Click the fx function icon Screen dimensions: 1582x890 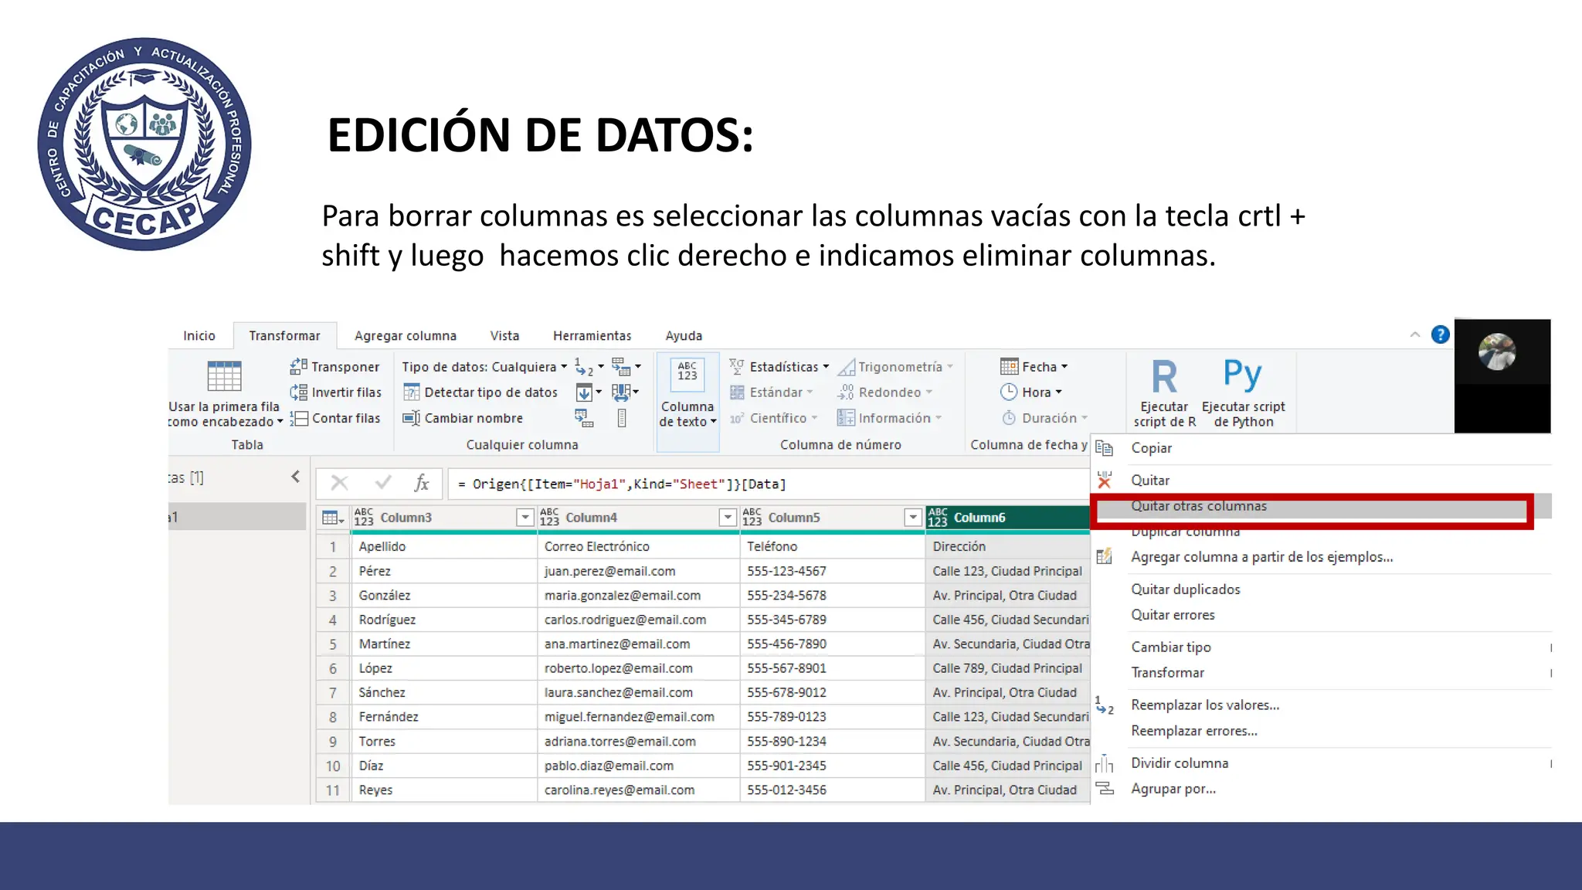coord(421,484)
